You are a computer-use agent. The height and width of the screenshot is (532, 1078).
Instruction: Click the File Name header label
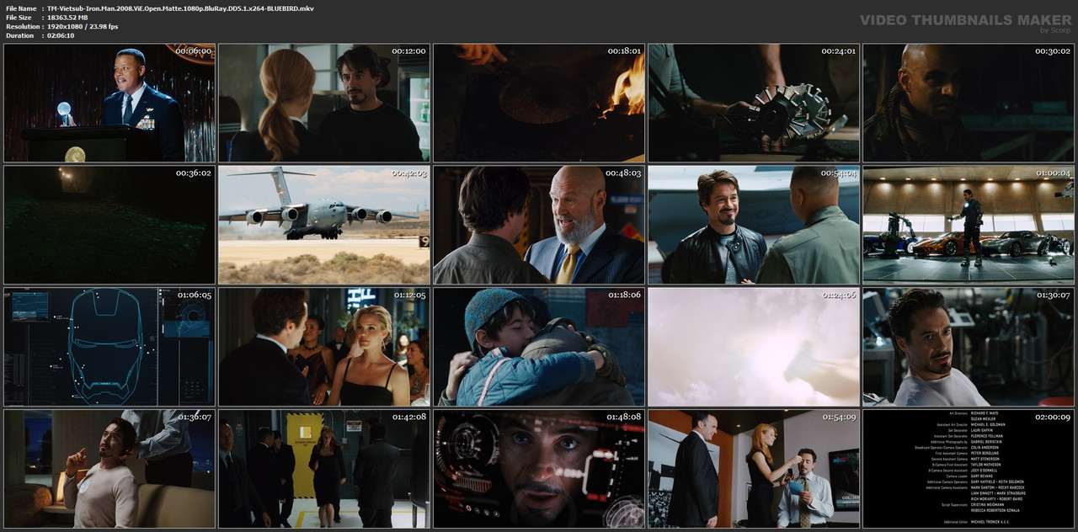[21, 8]
